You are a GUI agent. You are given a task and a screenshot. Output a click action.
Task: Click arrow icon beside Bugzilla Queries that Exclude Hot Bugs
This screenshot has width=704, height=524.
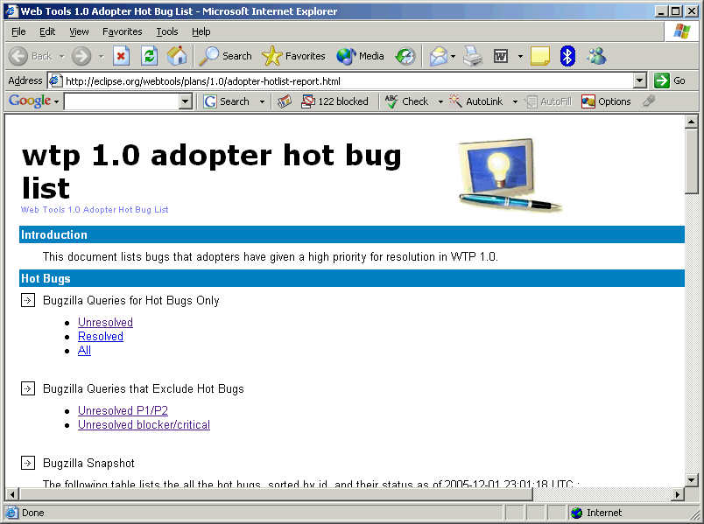point(28,388)
